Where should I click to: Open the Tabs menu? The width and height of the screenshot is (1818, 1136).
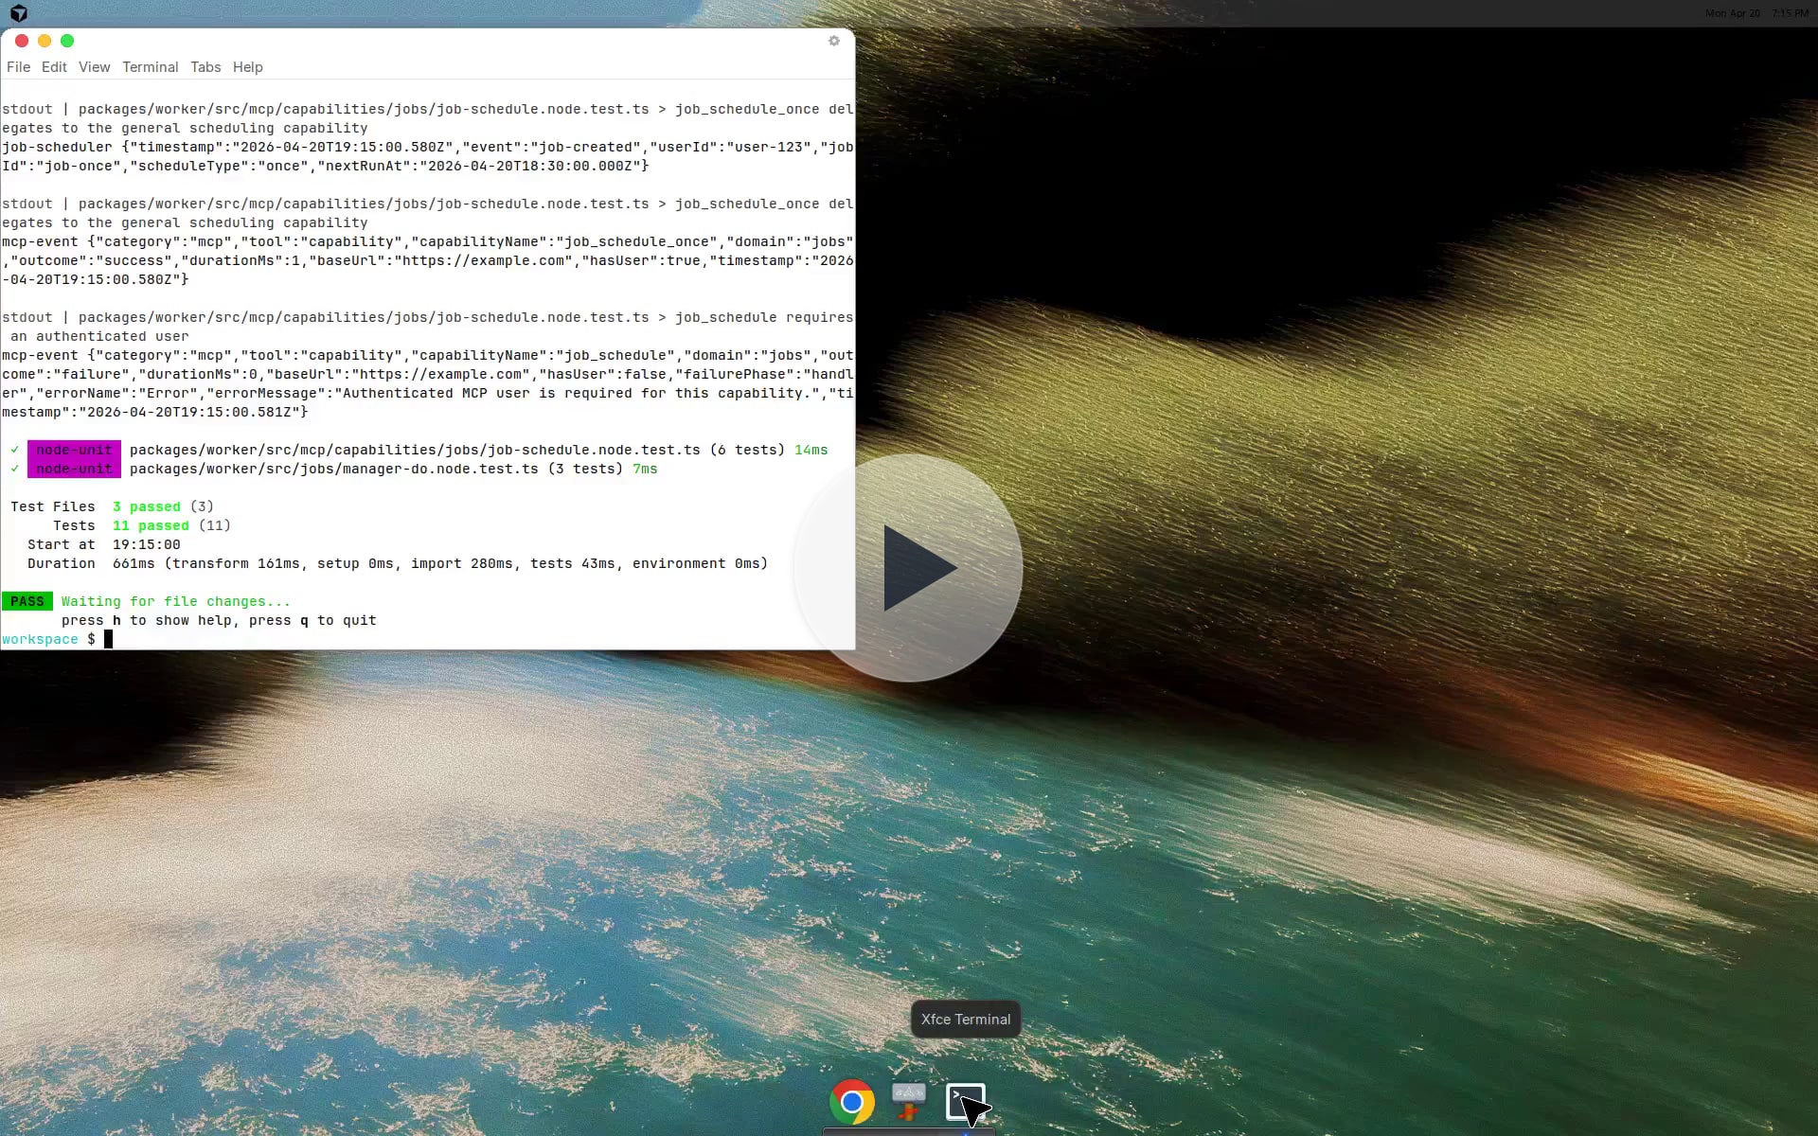tap(205, 67)
